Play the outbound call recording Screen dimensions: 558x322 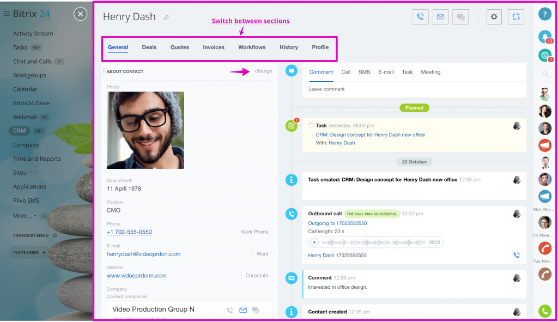tap(314, 242)
